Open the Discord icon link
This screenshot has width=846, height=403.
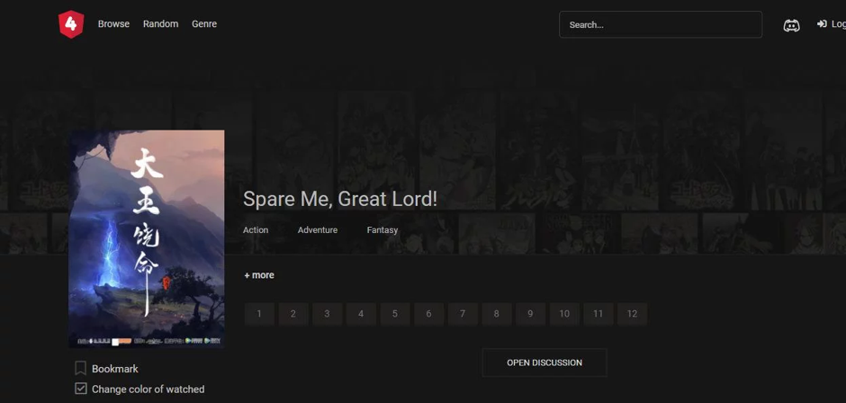tap(791, 25)
